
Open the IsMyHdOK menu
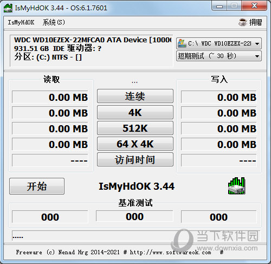(21, 22)
